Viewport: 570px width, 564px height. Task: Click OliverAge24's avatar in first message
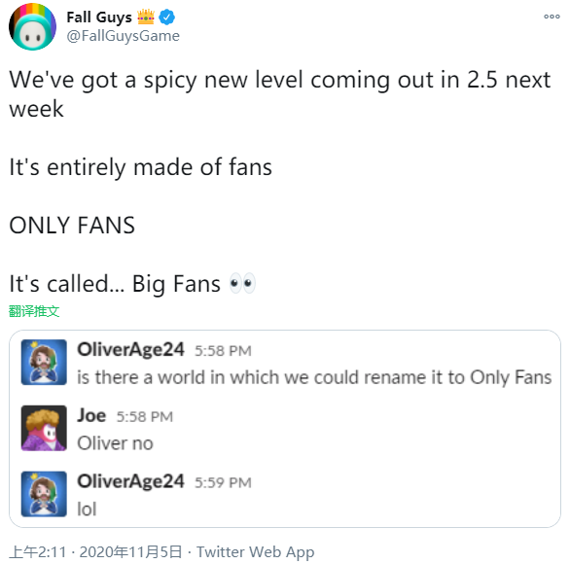click(44, 362)
